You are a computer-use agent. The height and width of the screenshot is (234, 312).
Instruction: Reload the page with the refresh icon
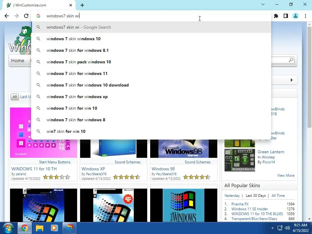(26, 16)
